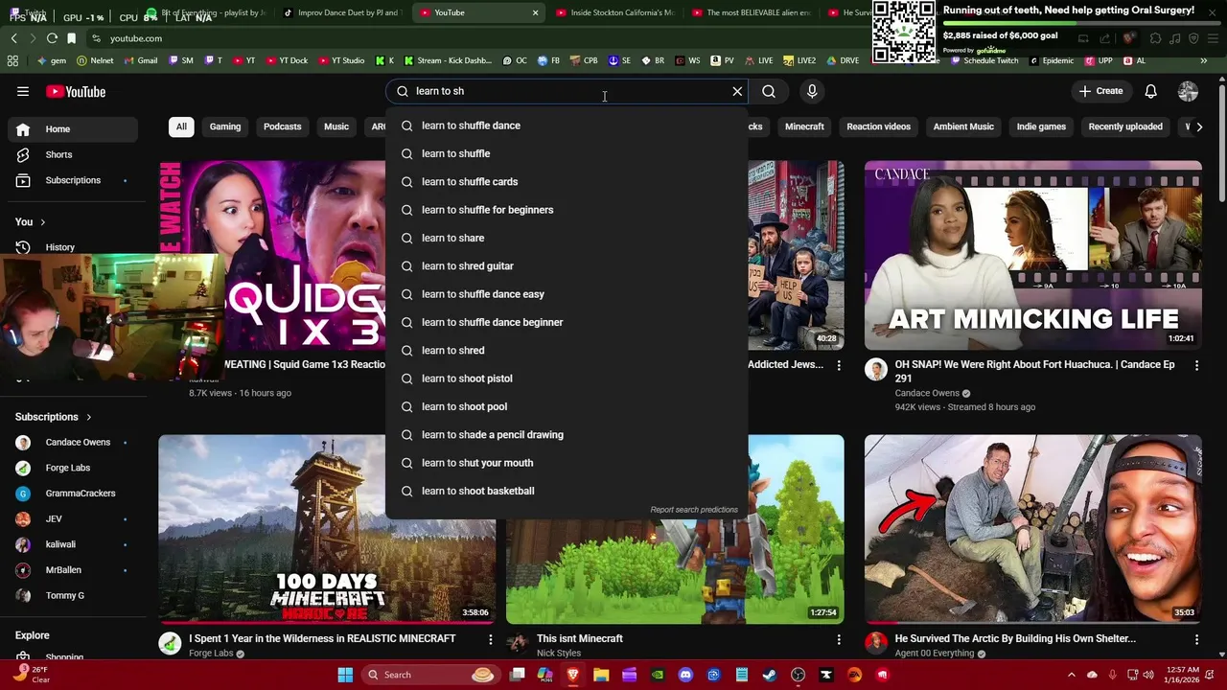
Task: Choose 'learn to shade a pencil drawing'
Action: click(566, 435)
